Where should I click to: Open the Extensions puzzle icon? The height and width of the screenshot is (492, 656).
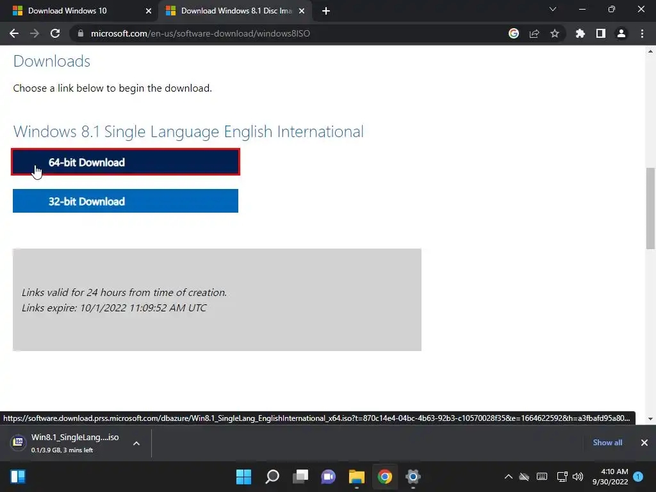tap(580, 33)
